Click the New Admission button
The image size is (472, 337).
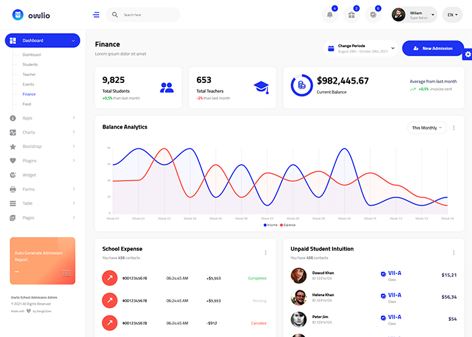(x=432, y=49)
